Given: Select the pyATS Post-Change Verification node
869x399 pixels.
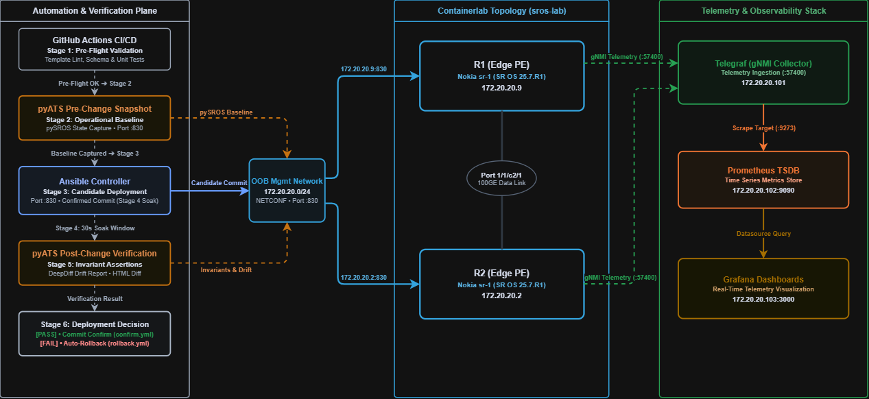Looking at the screenshot, I should click(95, 263).
